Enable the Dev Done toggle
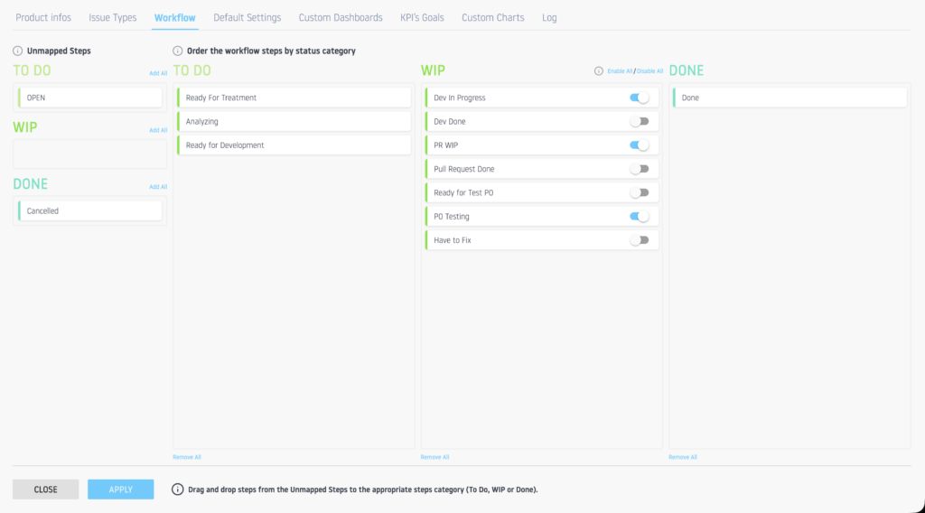The height and width of the screenshot is (513, 925). pos(640,121)
